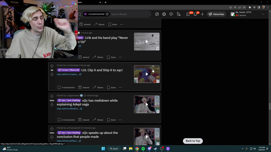Open user u/nobodyaal profile link
The image size is (271, 152).
[x=72, y=65]
